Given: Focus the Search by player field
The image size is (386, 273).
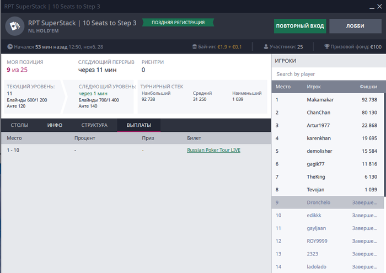Looking at the screenshot, I should click(x=329, y=74).
